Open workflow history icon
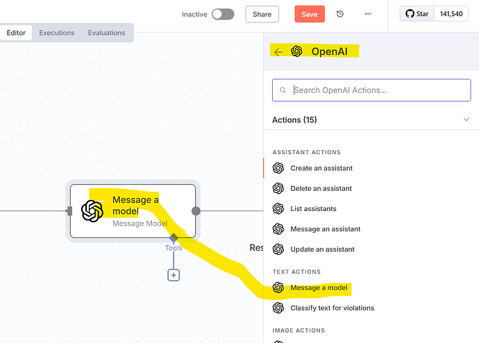 [x=340, y=14]
